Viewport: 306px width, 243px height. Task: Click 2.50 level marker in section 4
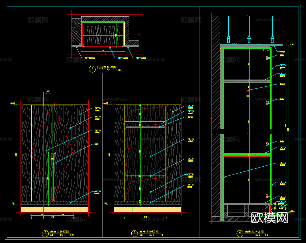coord(292,45)
